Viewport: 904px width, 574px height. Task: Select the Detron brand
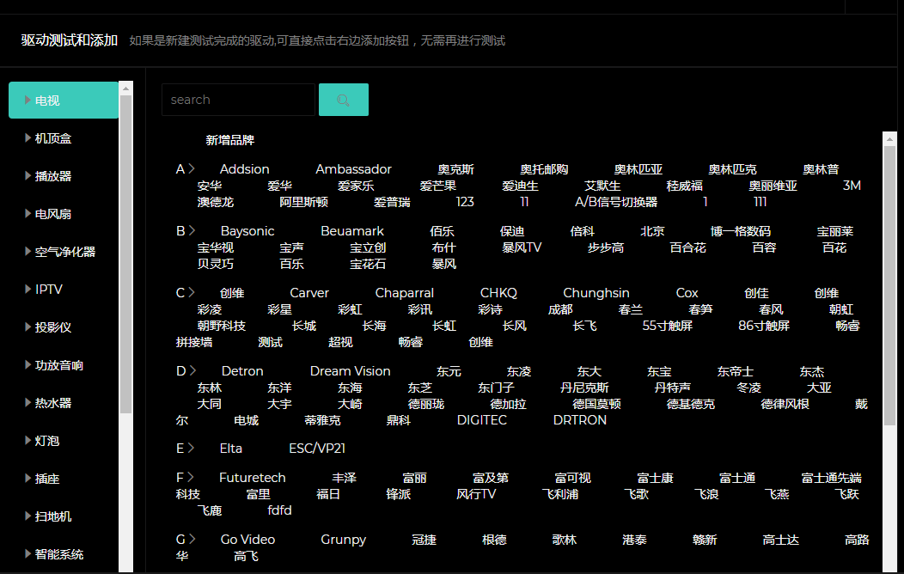coord(242,371)
